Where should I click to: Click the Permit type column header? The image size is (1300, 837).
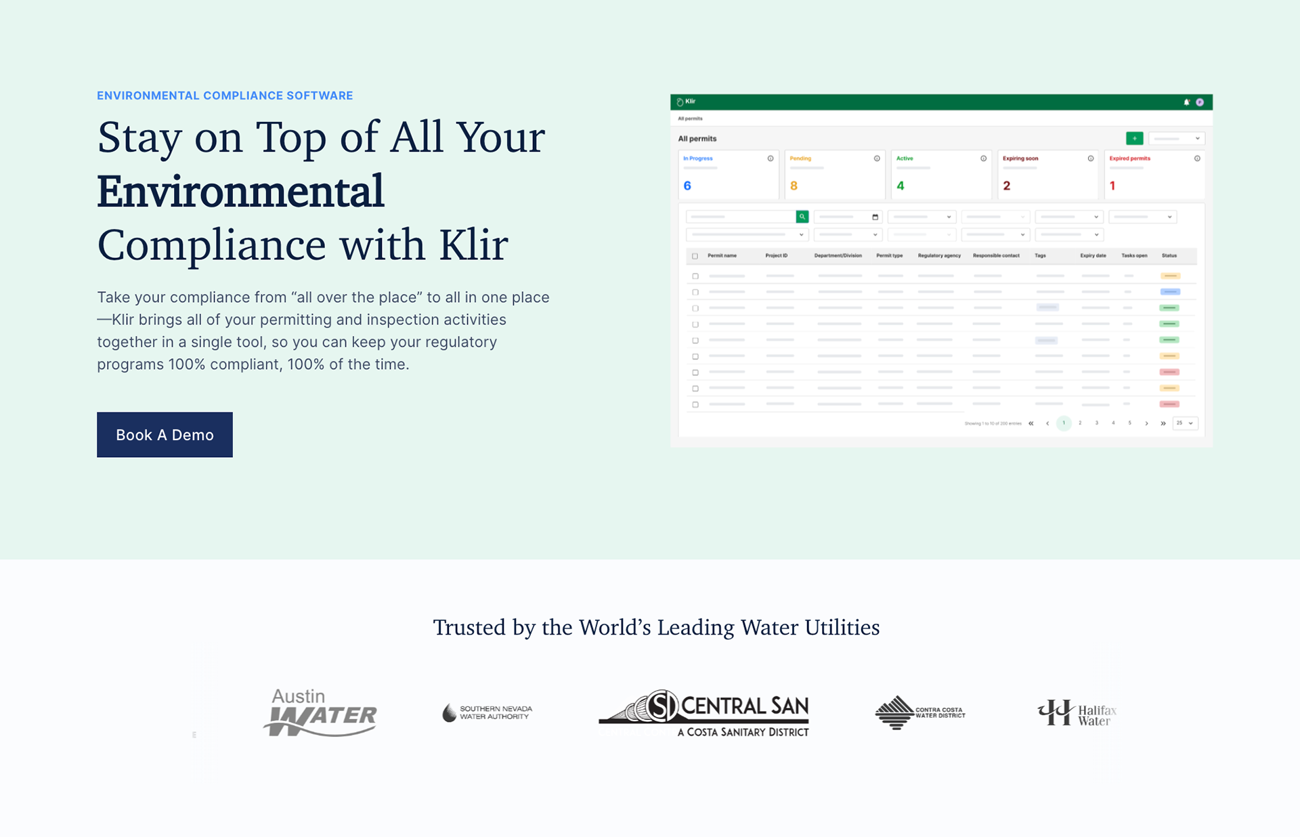pyautogui.click(x=889, y=256)
